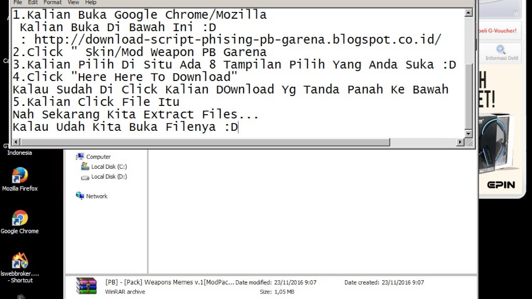Image resolution: width=532 pixels, height=299 pixels.
Task: Open the Edit menu in Notepad
Action: pyautogui.click(x=33, y=2)
